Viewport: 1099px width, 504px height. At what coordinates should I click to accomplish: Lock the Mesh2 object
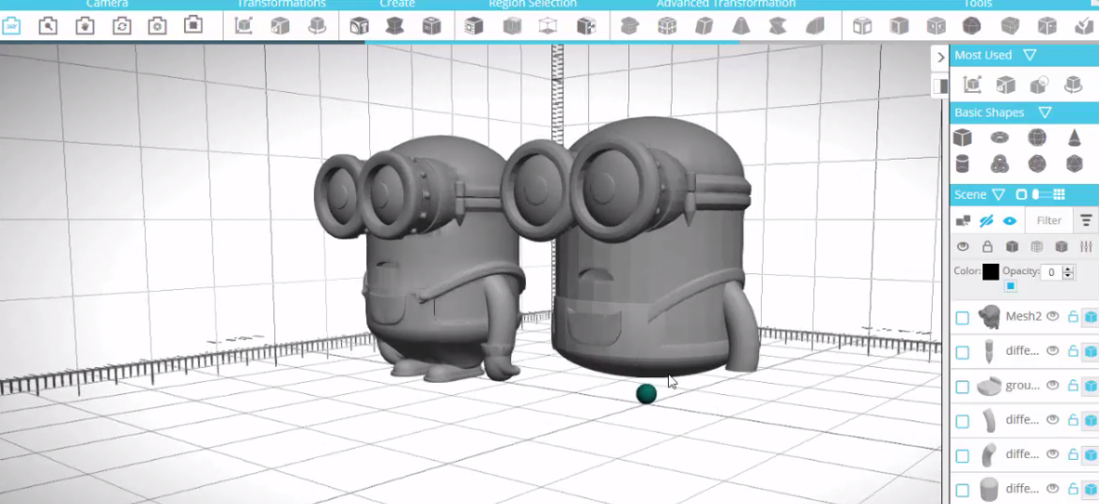(x=1073, y=316)
